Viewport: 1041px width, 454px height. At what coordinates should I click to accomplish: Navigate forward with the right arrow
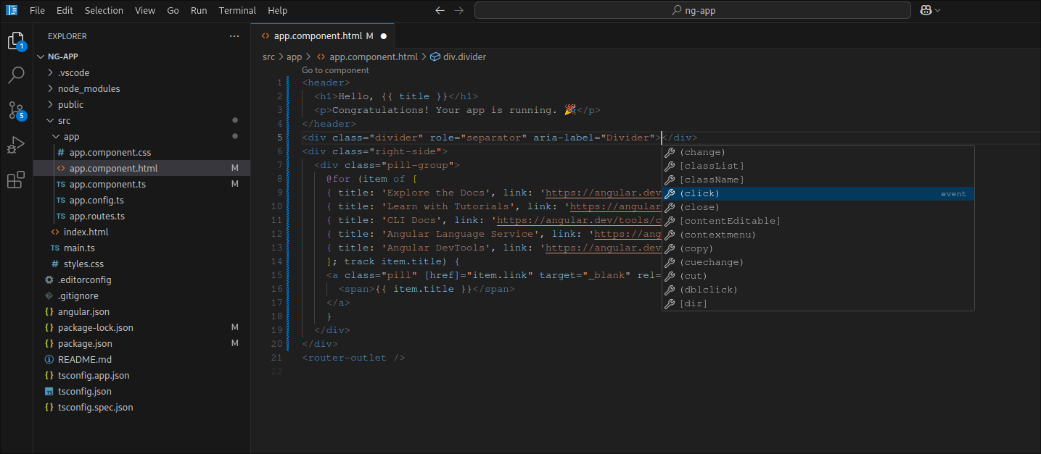click(x=458, y=10)
